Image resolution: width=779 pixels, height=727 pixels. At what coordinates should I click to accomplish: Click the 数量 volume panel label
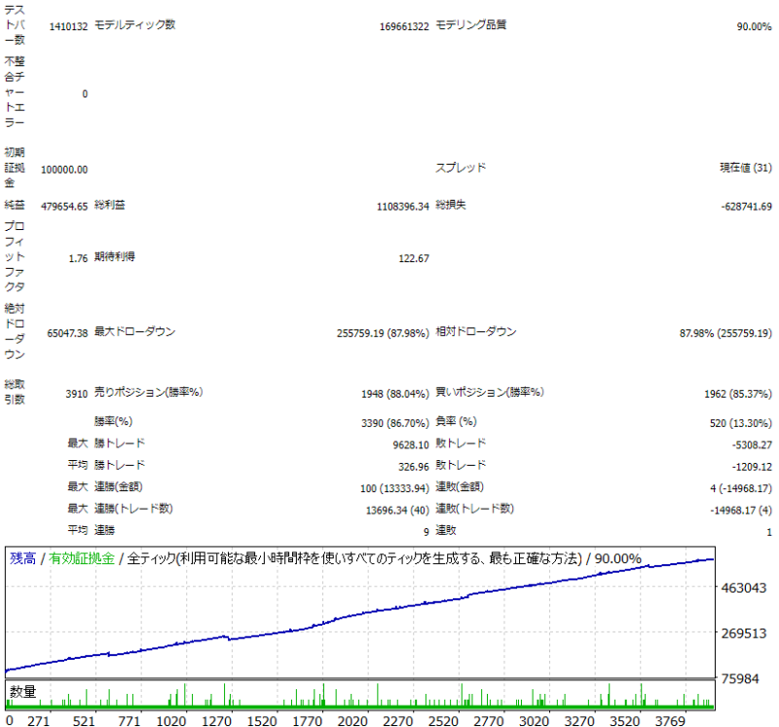pyautogui.click(x=22, y=692)
